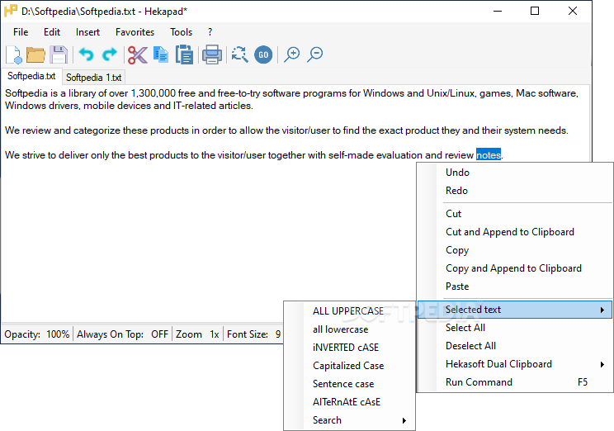The image size is (614, 431).
Task: Click the highlighted word "notes" in text
Action: (x=489, y=155)
